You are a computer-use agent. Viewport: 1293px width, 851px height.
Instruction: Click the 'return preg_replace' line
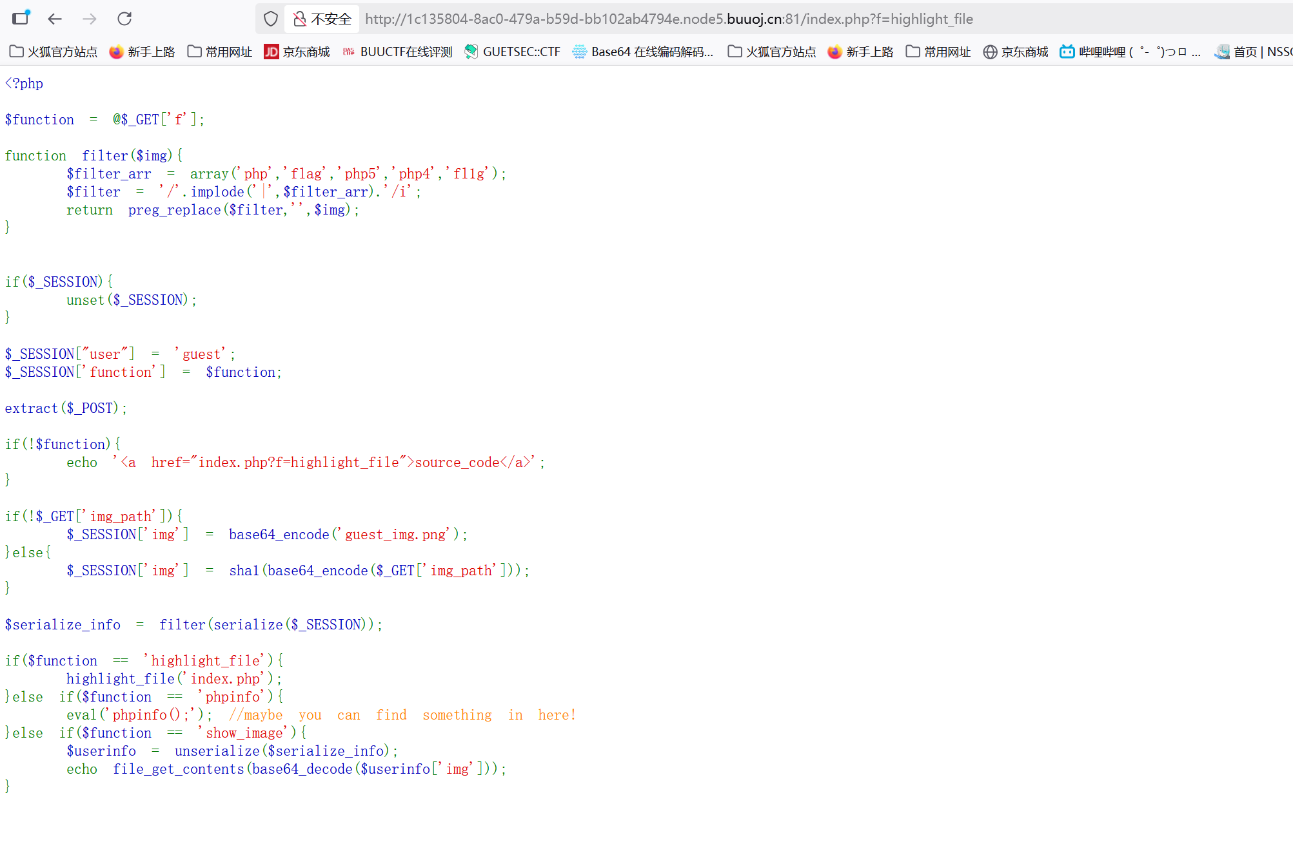click(x=213, y=210)
